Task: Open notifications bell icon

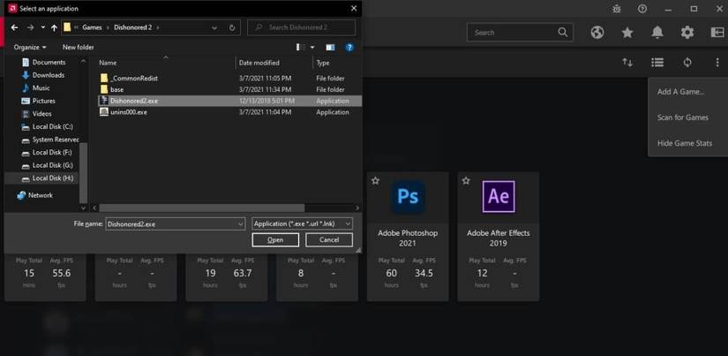Action: pos(657,33)
